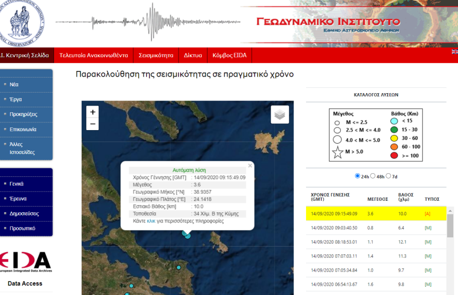Select the 09:15:49.09 highlighted catalogue row

coord(376,213)
